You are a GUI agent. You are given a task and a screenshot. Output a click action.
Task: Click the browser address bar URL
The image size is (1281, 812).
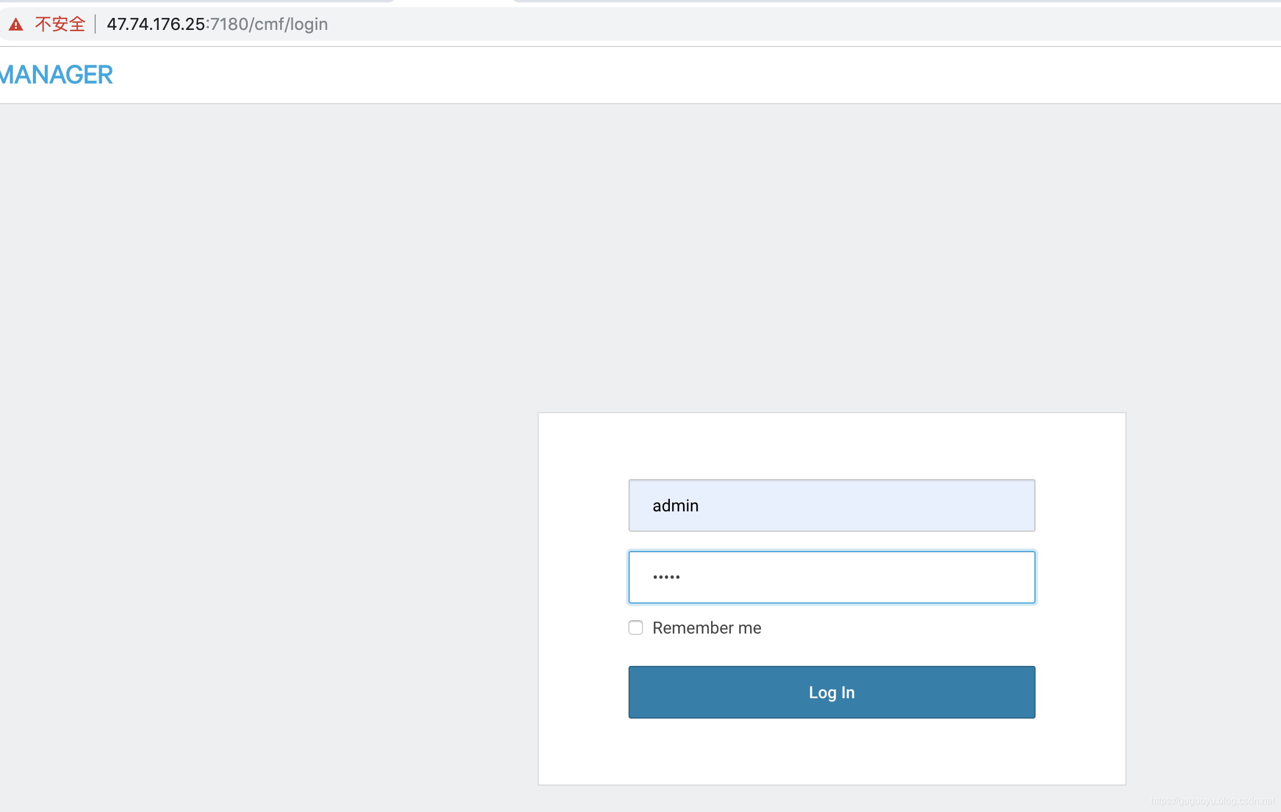[x=217, y=25]
